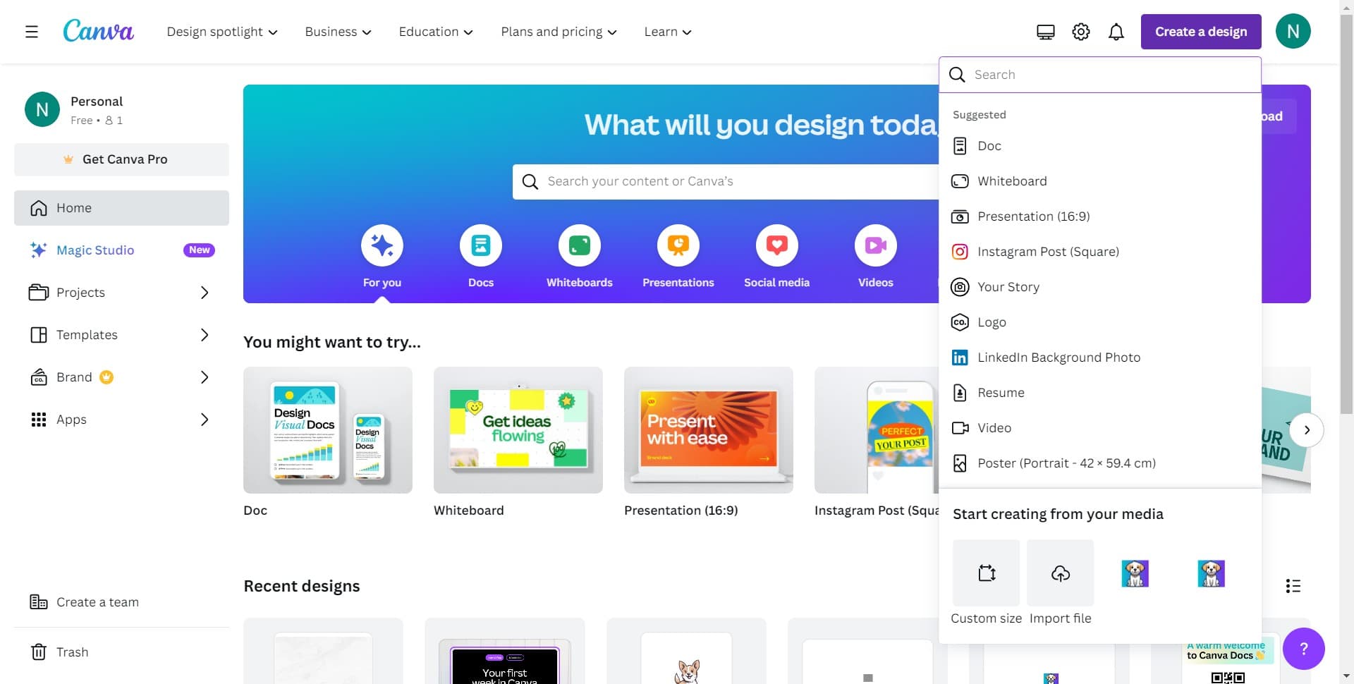Open the Presentation (16:9) thumbnail card

[708, 430]
